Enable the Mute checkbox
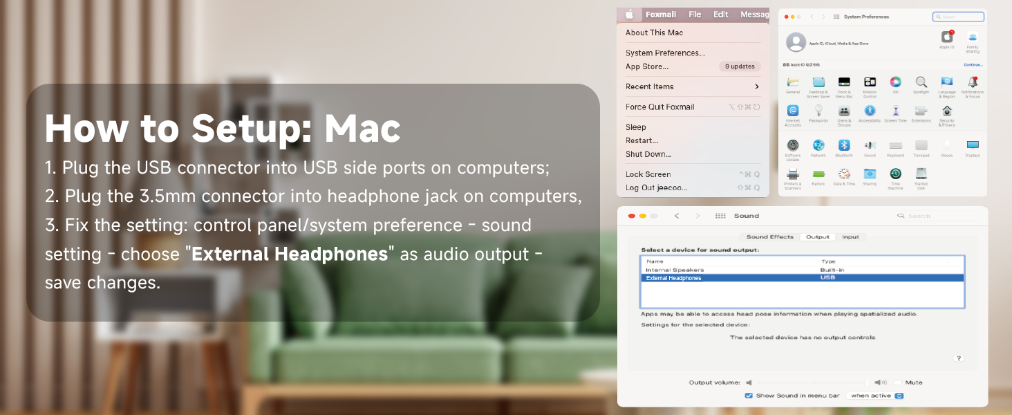The image size is (1012, 415). tap(898, 381)
